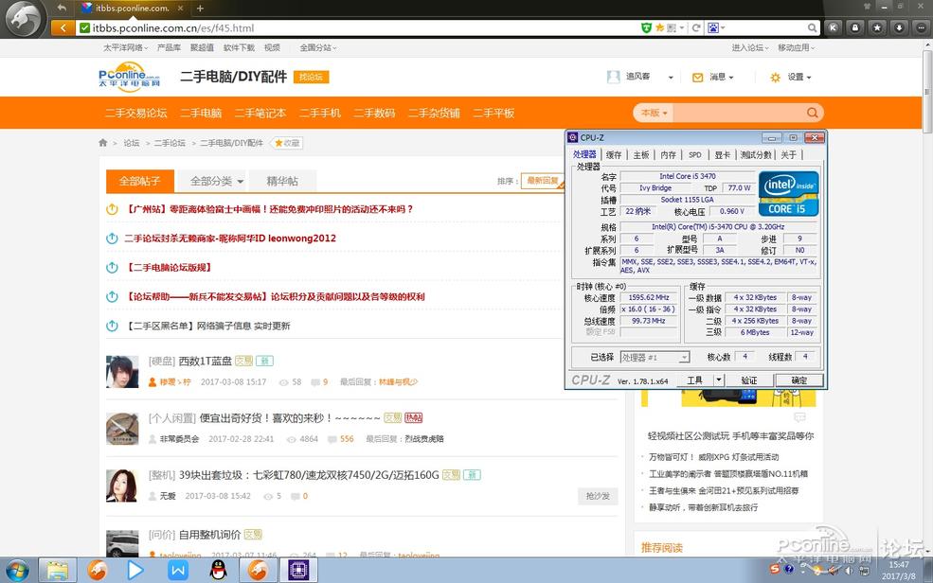Screen dimensions: 933x583
Task: Open the 工具 dropdown arrow in CPU-Z
Action: [x=719, y=380]
